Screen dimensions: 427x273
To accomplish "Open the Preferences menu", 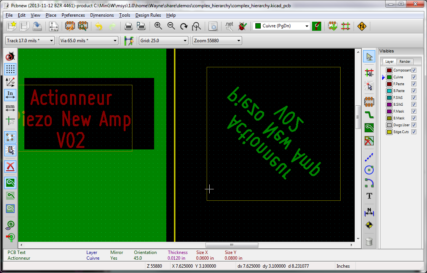I will click(x=73, y=15).
